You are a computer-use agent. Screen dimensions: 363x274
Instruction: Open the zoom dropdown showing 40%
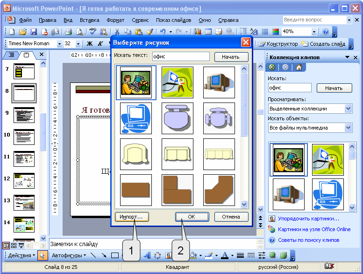tap(314, 32)
